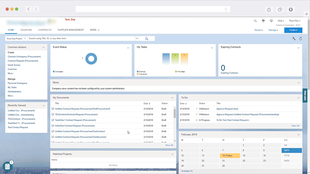Open the feedback chat icon in header
Screen dimensions: 310x174
[271, 21]
